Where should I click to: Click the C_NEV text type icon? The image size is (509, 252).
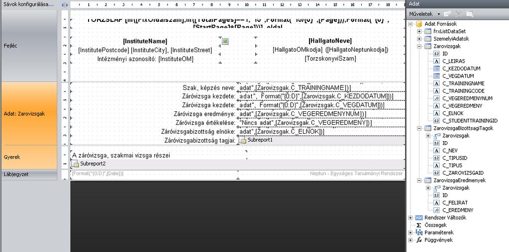point(437,151)
